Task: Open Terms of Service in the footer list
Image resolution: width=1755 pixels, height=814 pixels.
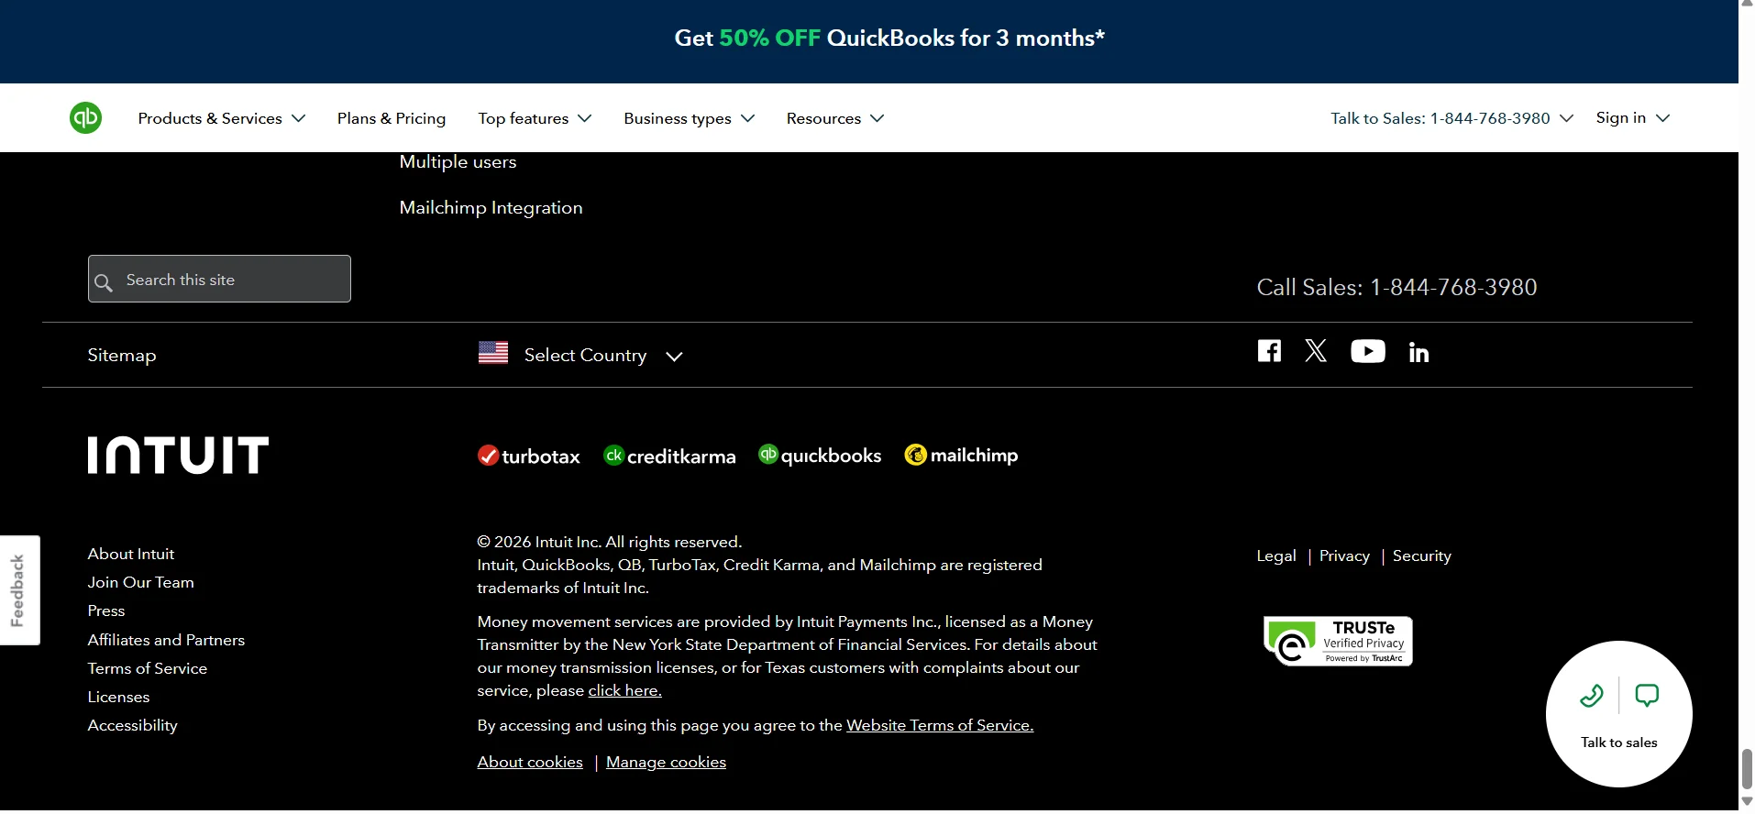Action: coord(148,668)
